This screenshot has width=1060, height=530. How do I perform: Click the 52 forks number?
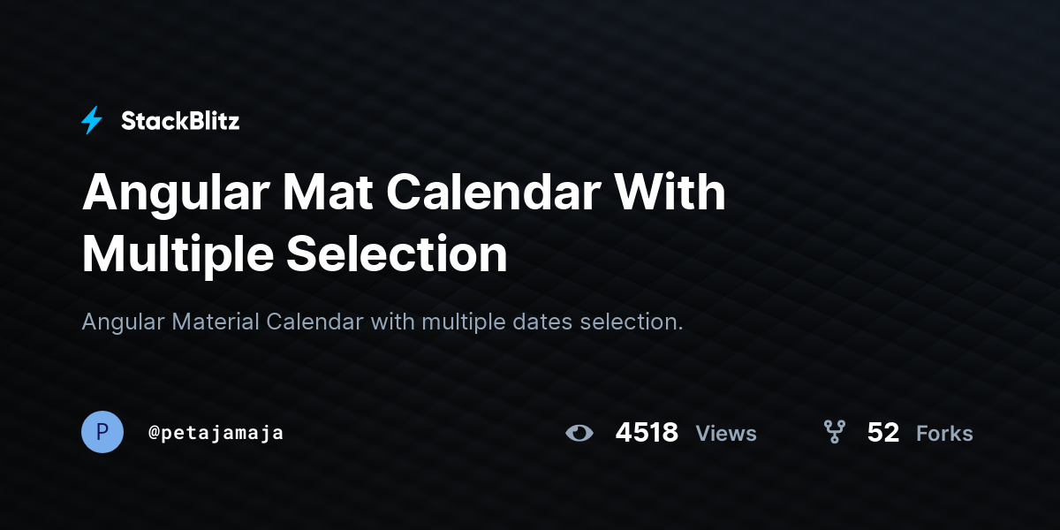point(883,433)
